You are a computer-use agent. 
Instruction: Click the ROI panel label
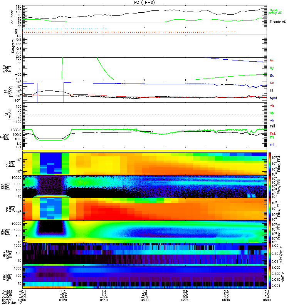pos(16,32)
